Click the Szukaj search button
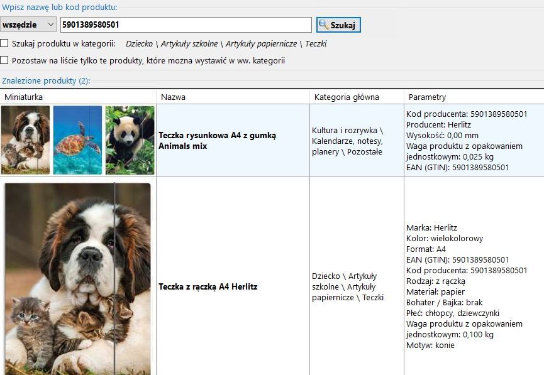 338,25
